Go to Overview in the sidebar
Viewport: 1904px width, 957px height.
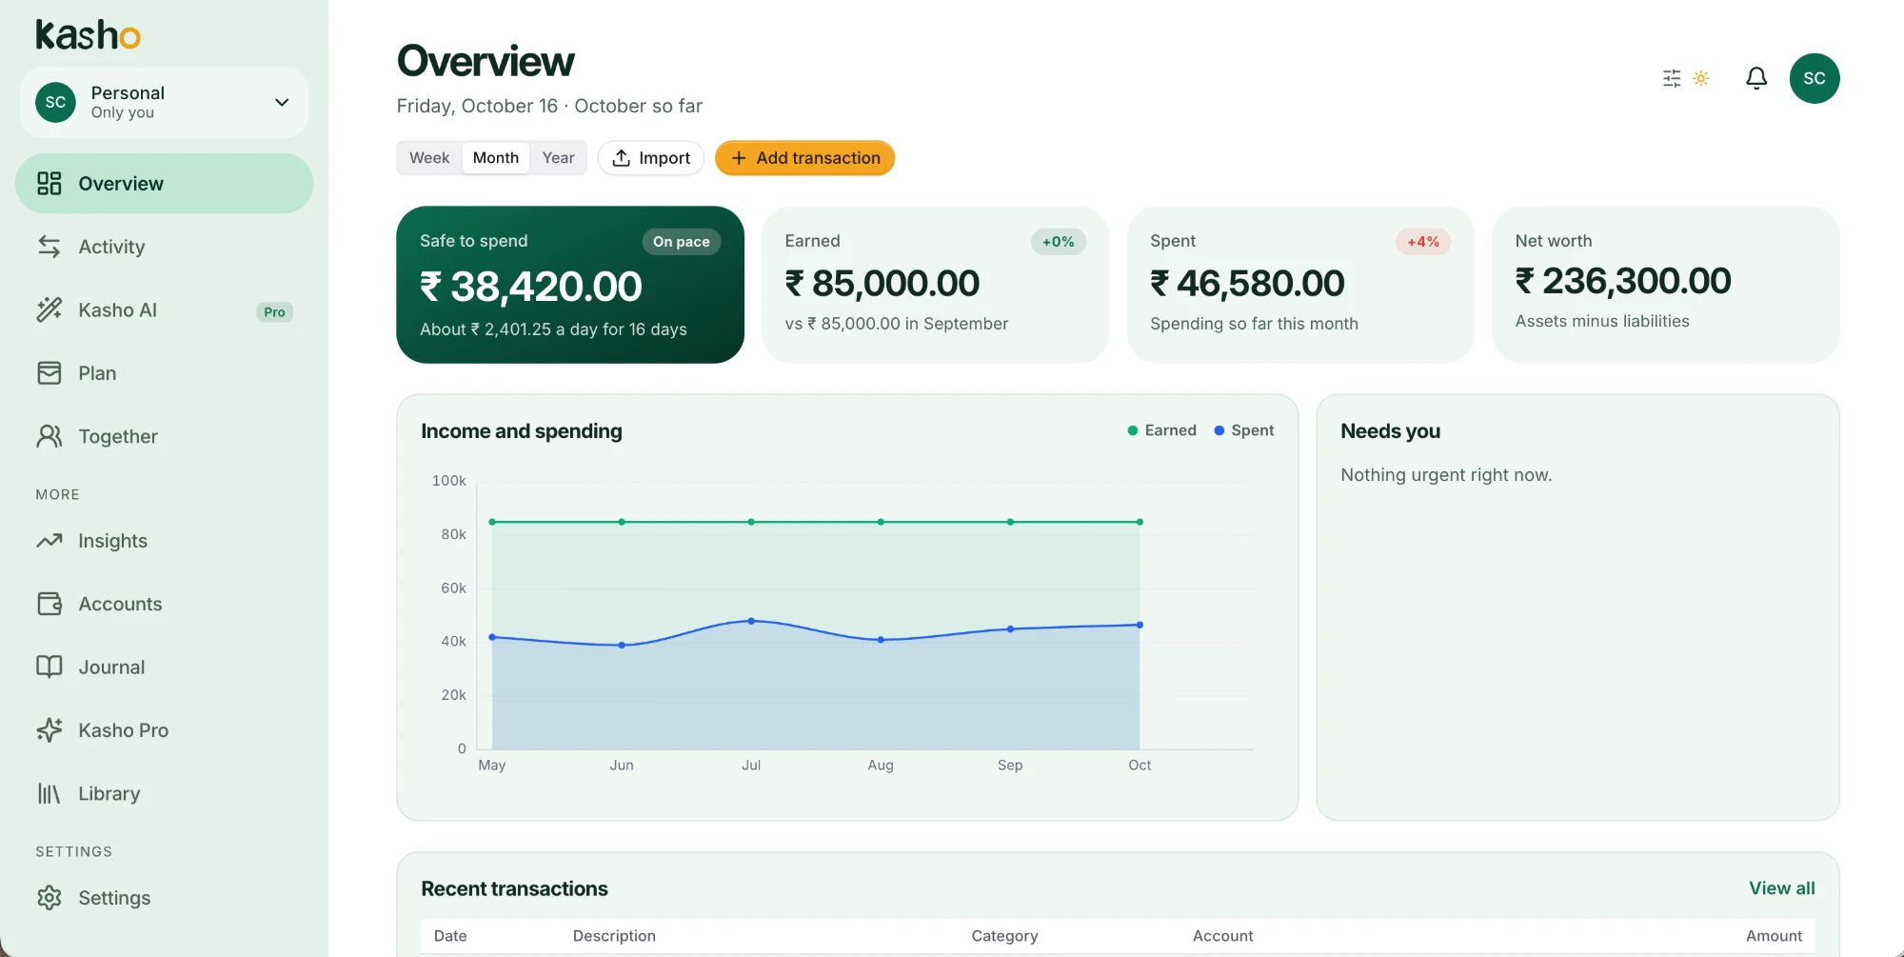point(164,184)
